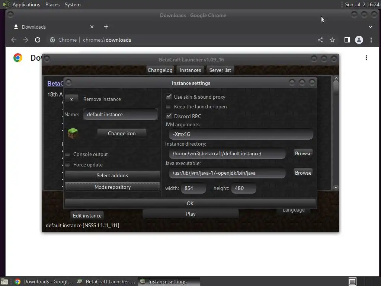Enable Console output checkbox
381x286 pixels.
(68, 155)
